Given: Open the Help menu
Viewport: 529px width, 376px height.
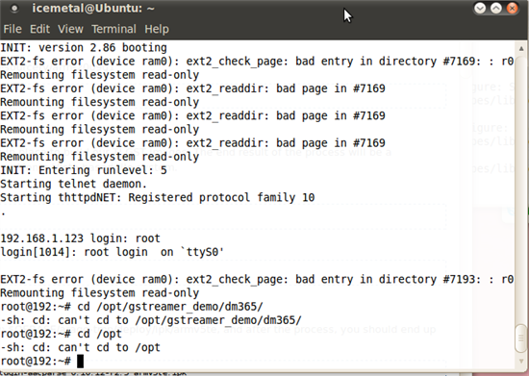Looking at the screenshot, I should tap(157, 30).
